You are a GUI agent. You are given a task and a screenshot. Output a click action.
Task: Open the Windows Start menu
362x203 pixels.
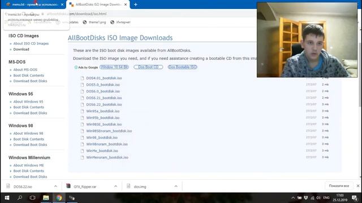pos(7,198)
